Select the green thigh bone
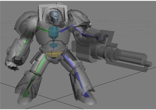 click(40, 65)
